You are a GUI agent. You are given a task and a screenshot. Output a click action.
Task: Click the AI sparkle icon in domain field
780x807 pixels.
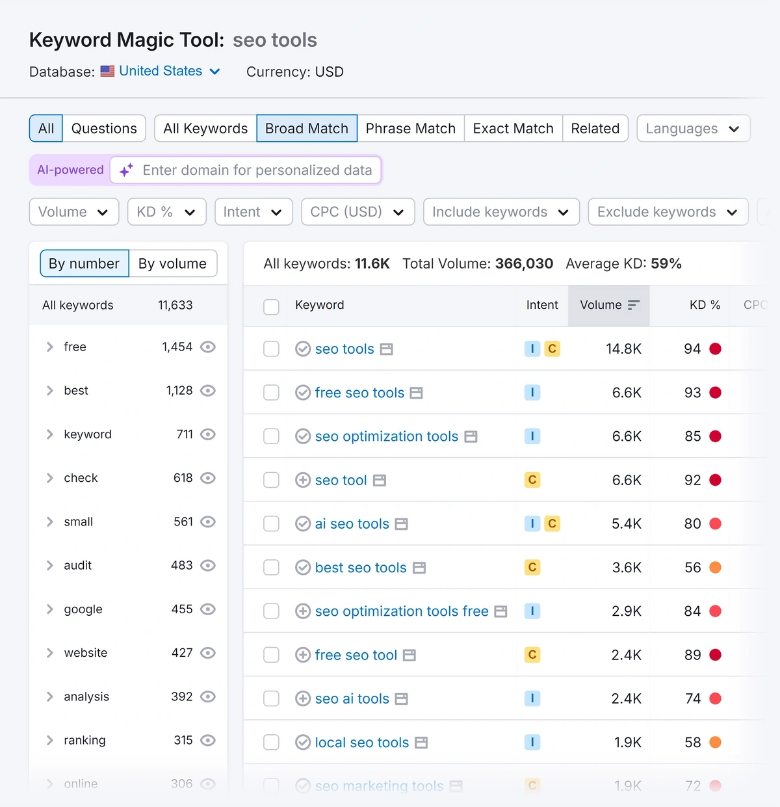[126, 170]
